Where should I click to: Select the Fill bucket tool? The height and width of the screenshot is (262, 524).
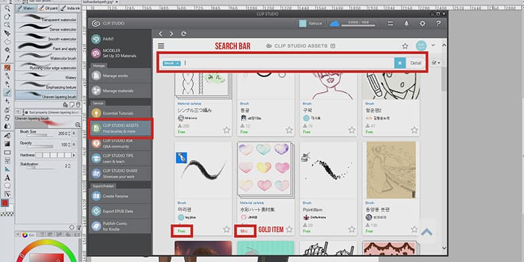(x=7, y=136)
